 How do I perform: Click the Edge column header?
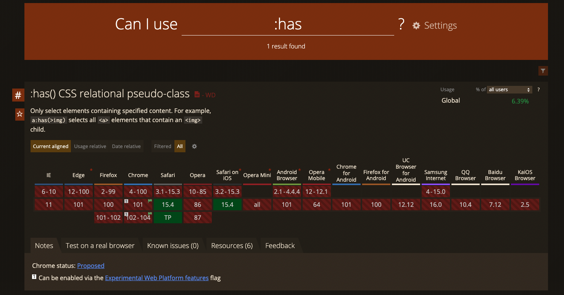coord(79,175)
